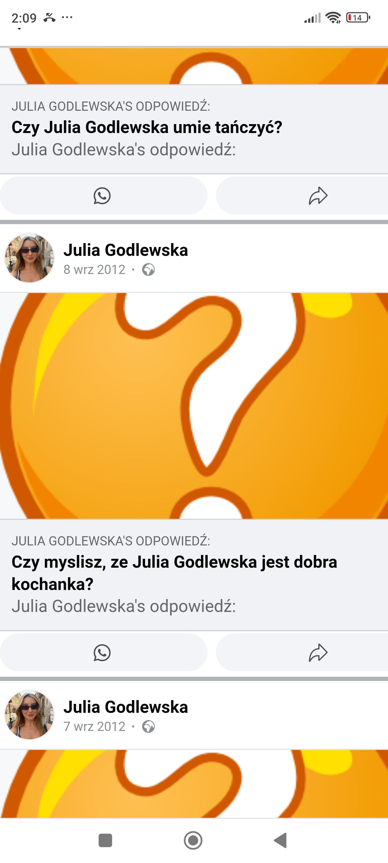Tap WhatsApp share icon under dancing question post
The width and height of the screenshot is (388, 863).
point(102,196)
